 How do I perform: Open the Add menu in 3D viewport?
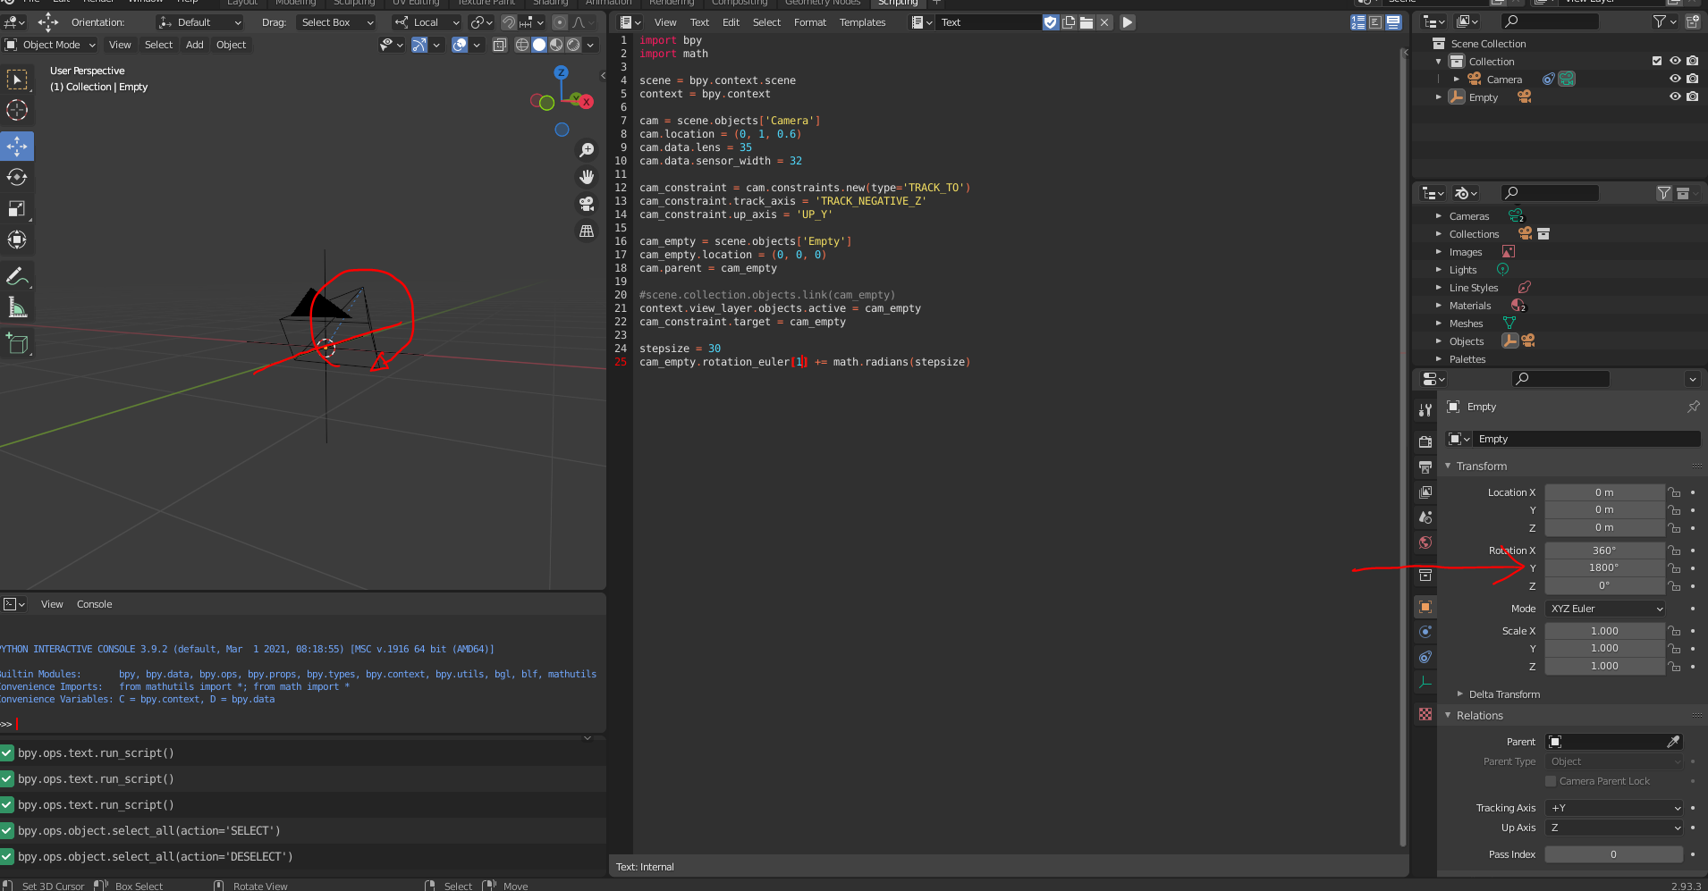tap(195, 45)
